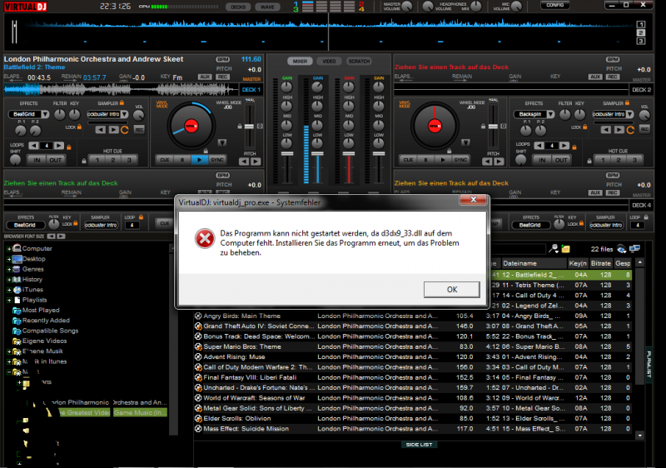Select track Super Mario Bros: Theme

tap(413, 347)
